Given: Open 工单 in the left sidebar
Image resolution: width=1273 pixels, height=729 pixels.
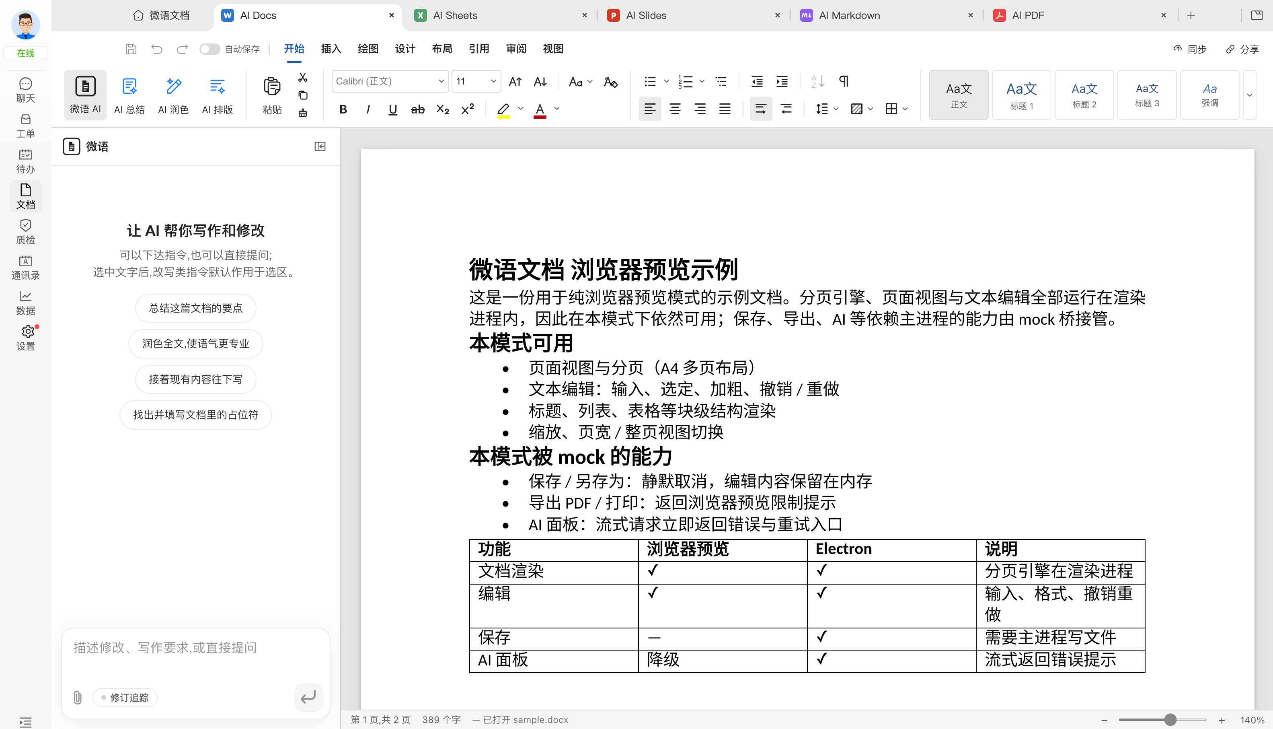Looking at the screenshot, I should point(25,126).
